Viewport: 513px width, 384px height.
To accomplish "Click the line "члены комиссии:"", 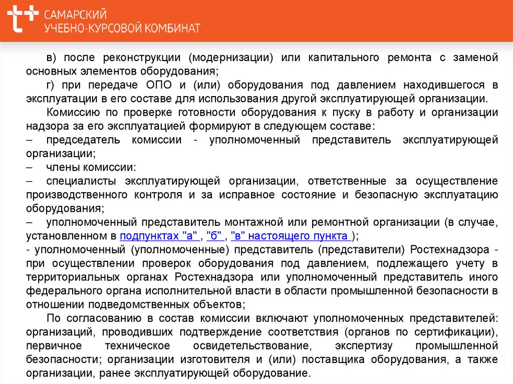I will pos(91,167).
